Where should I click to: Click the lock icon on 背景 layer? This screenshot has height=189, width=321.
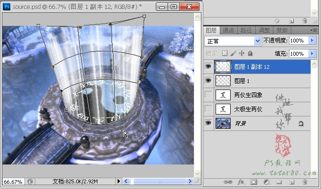click(x=301, y=123)
